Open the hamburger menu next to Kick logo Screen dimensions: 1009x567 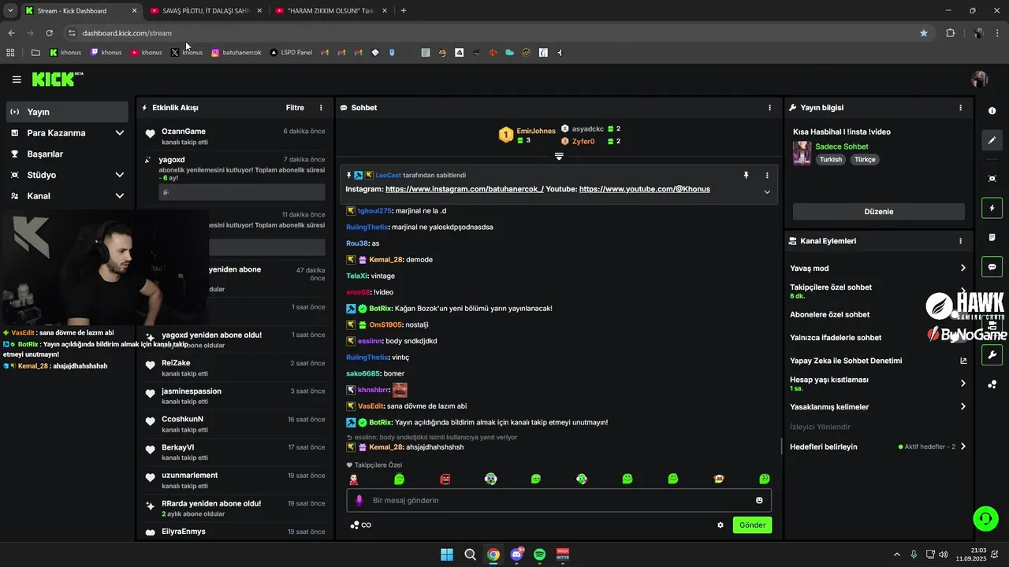pos(17,80)
